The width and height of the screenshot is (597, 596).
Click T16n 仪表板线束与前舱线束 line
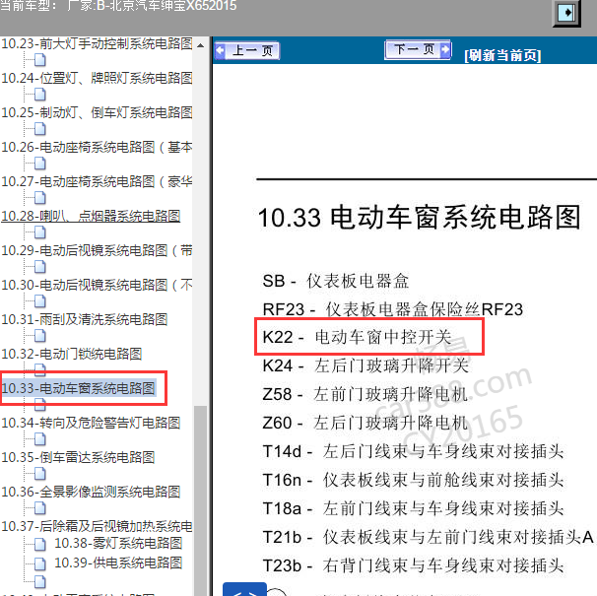(x=413, y=480)
